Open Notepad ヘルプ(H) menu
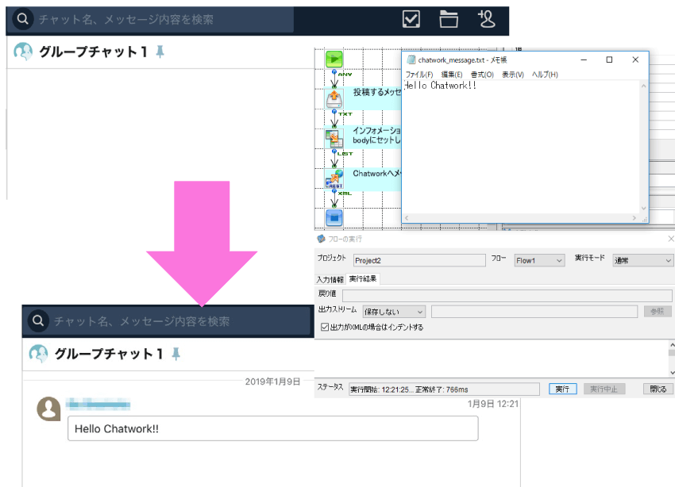The image size is (675, 487). pos(545,75)
